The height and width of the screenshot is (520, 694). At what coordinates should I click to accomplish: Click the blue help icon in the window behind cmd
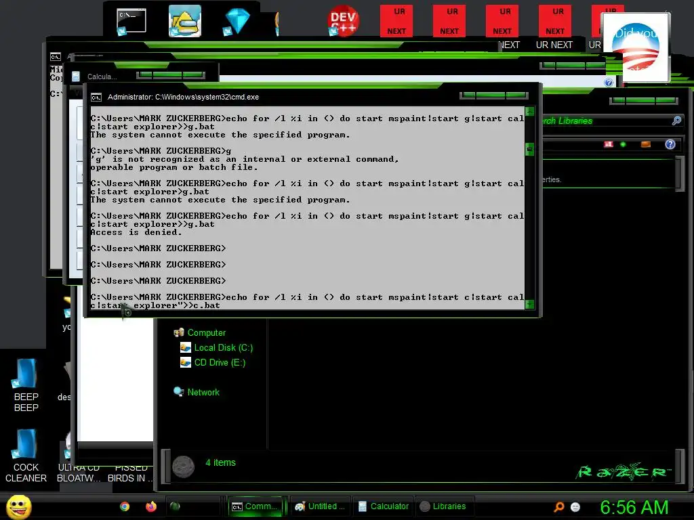pyautogui.click(x=609, y=82)
